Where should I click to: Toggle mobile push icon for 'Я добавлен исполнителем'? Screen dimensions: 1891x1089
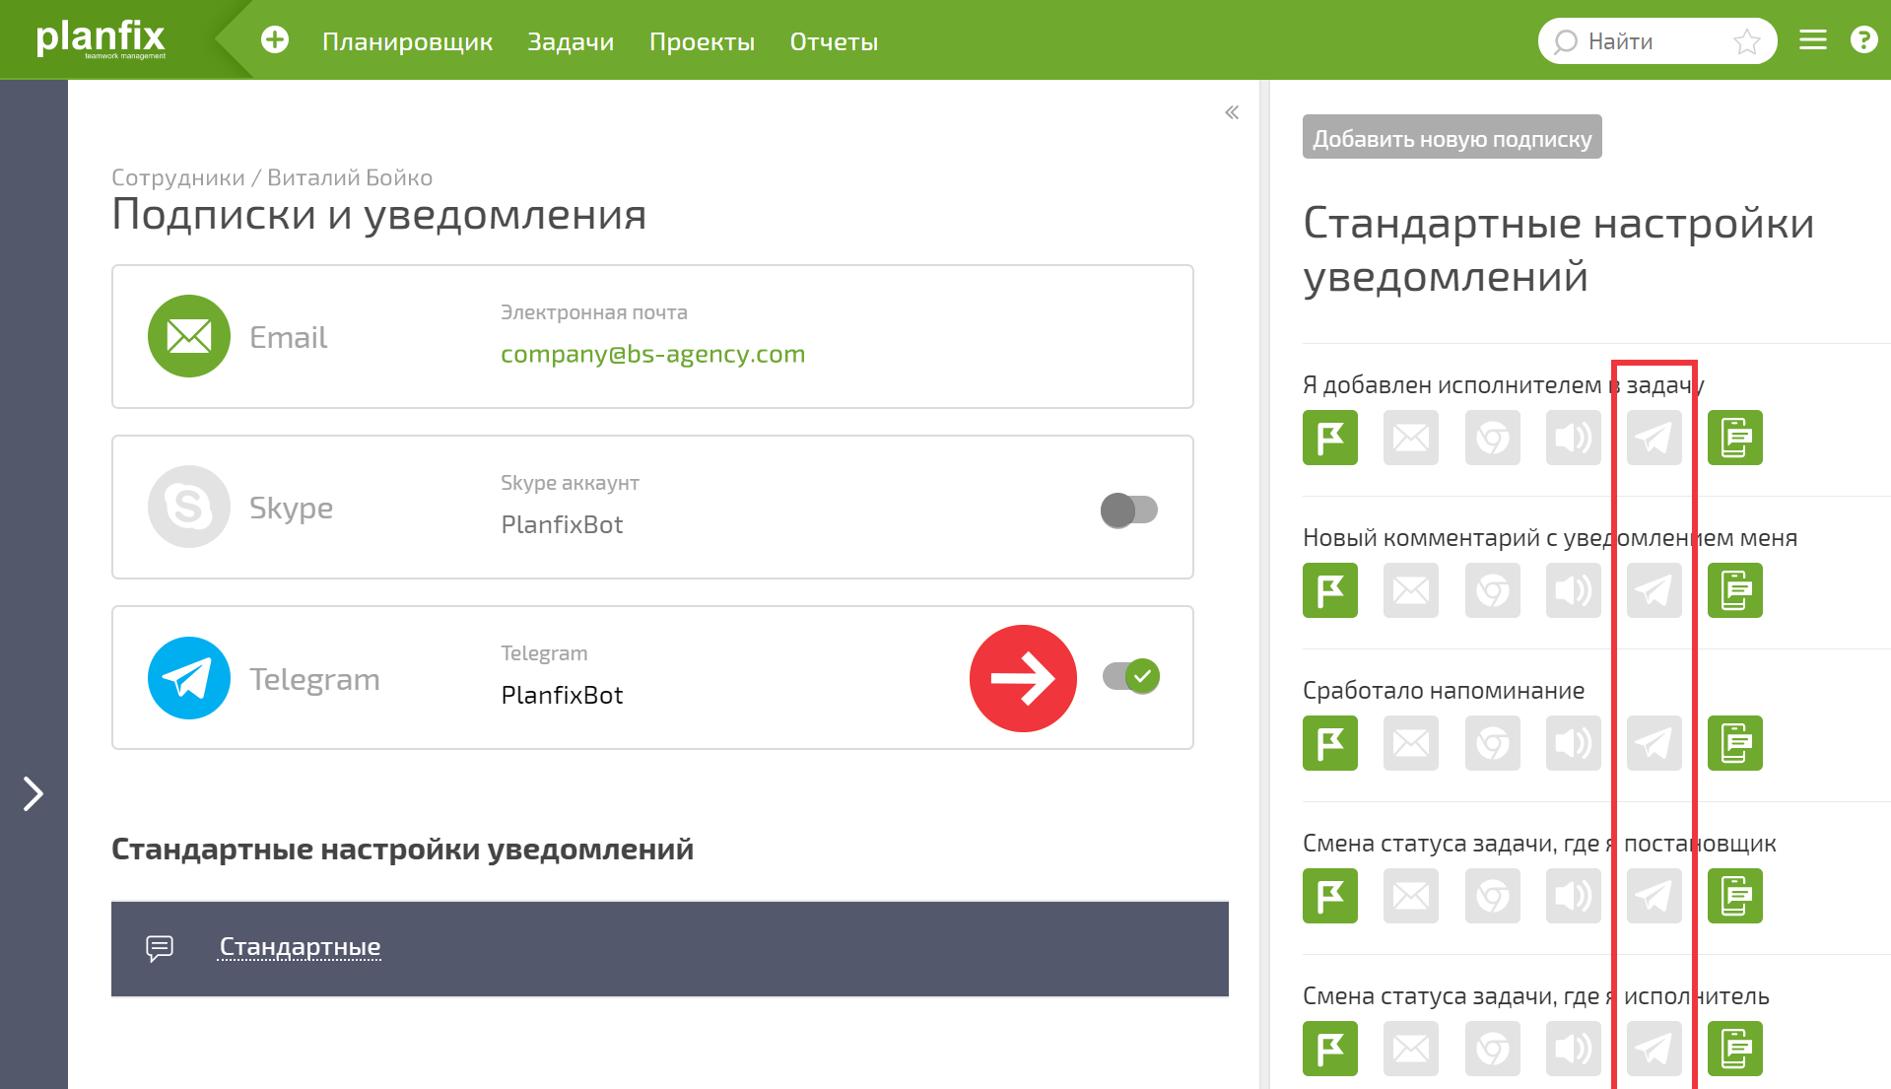1735,438
